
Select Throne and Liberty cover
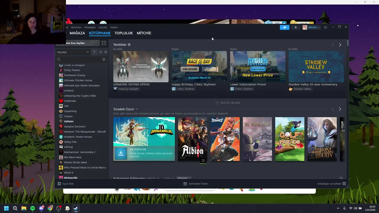tap(322, 139)
